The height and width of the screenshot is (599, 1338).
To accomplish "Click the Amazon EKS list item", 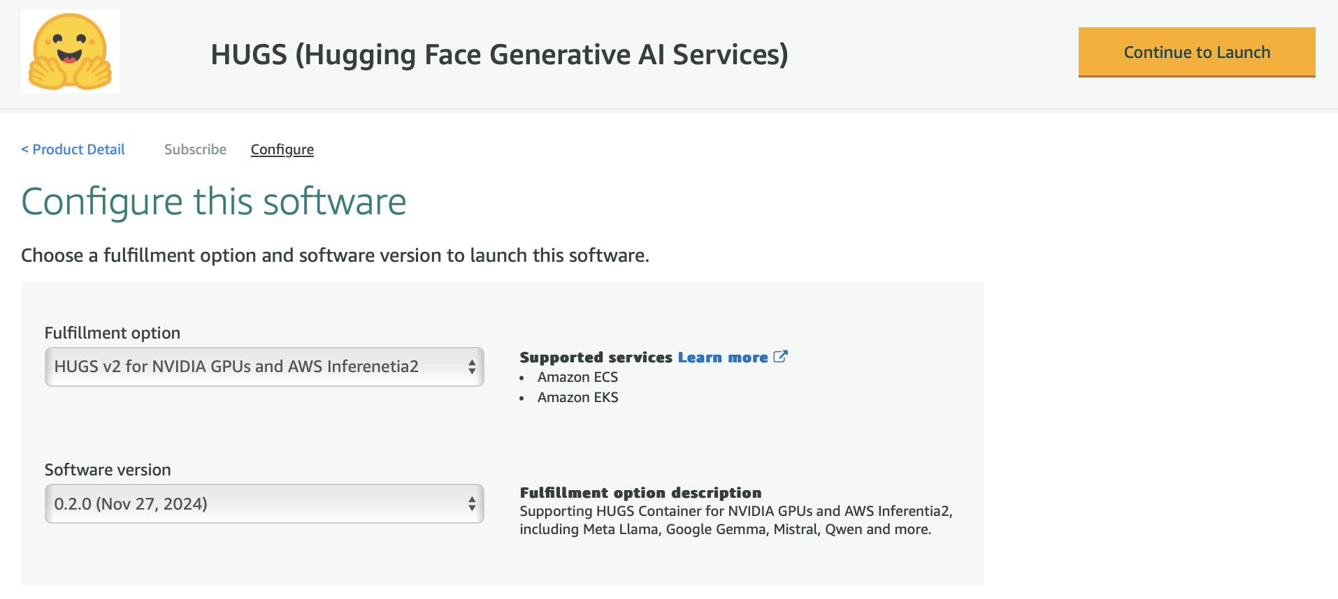I will tap(577, 397).
